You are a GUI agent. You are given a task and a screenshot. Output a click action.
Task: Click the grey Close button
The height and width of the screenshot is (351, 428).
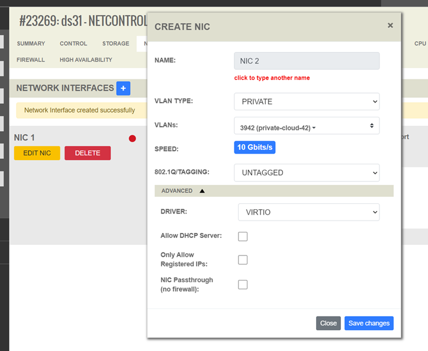[x=329, y=323]
